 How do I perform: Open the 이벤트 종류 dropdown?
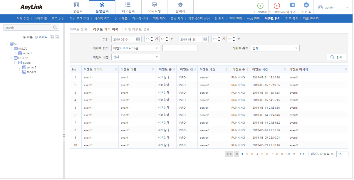(275, 48)
